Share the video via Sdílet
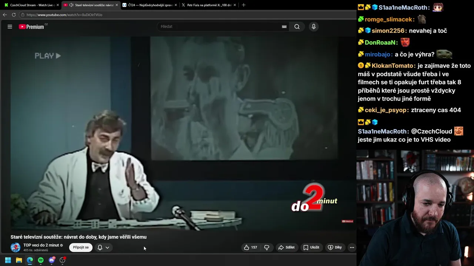Image resolution: width=474 pixels, height=266 pixels. 286,248
